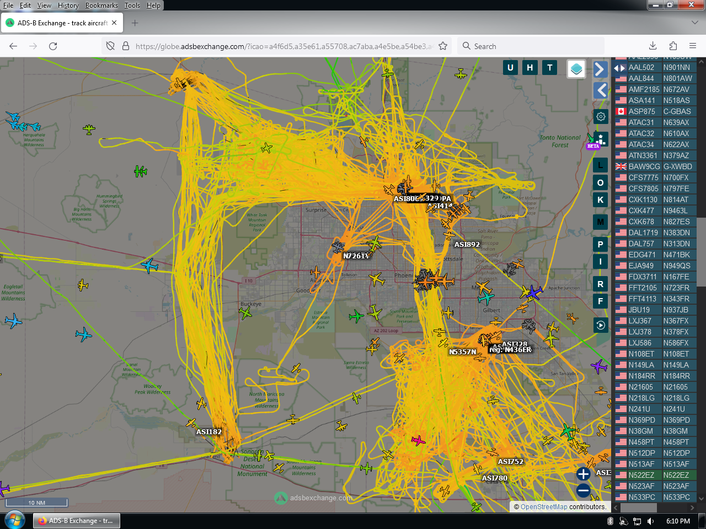The width and height of the screenshot is (706, 529).
Task: Go back to the previous page
Action: [x=13, y=46]
